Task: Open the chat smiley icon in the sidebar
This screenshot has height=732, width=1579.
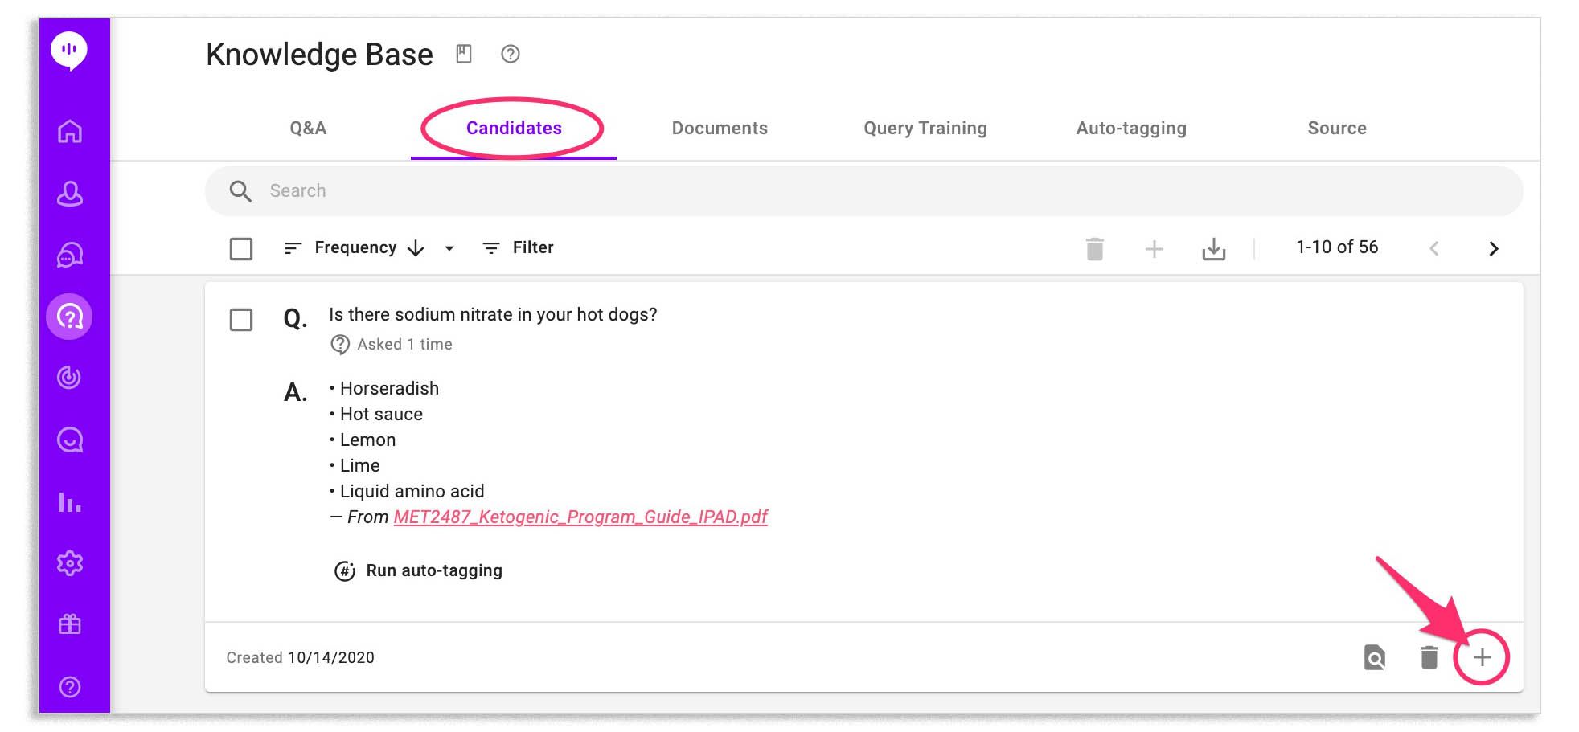Action: pyautogui.click(x=70, y=440)
